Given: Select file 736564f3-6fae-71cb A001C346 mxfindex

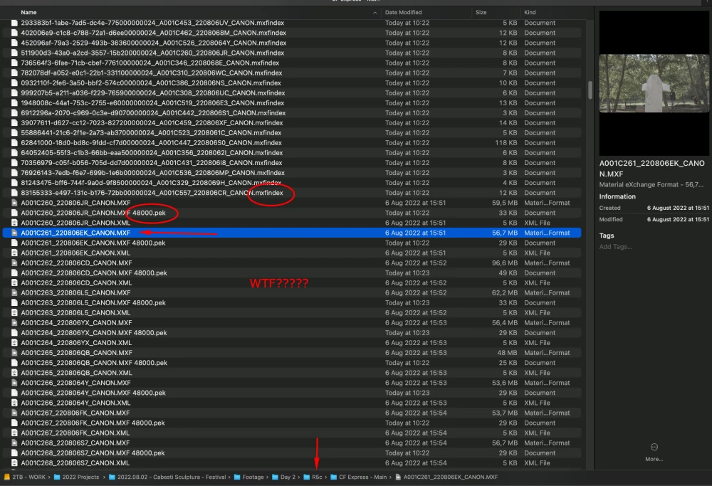Looking at the screenshot, I should 150,63.
